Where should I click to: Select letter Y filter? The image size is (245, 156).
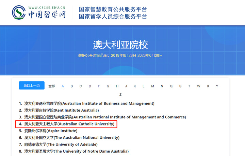tap(217, 86)
